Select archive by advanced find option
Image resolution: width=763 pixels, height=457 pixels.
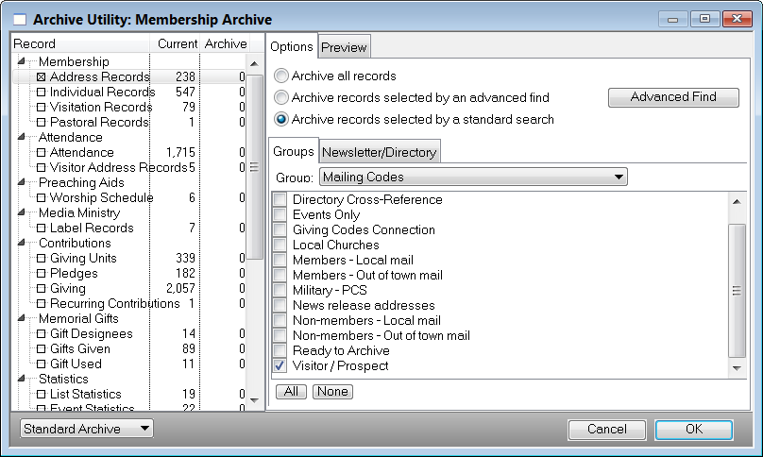pos(280,97)
